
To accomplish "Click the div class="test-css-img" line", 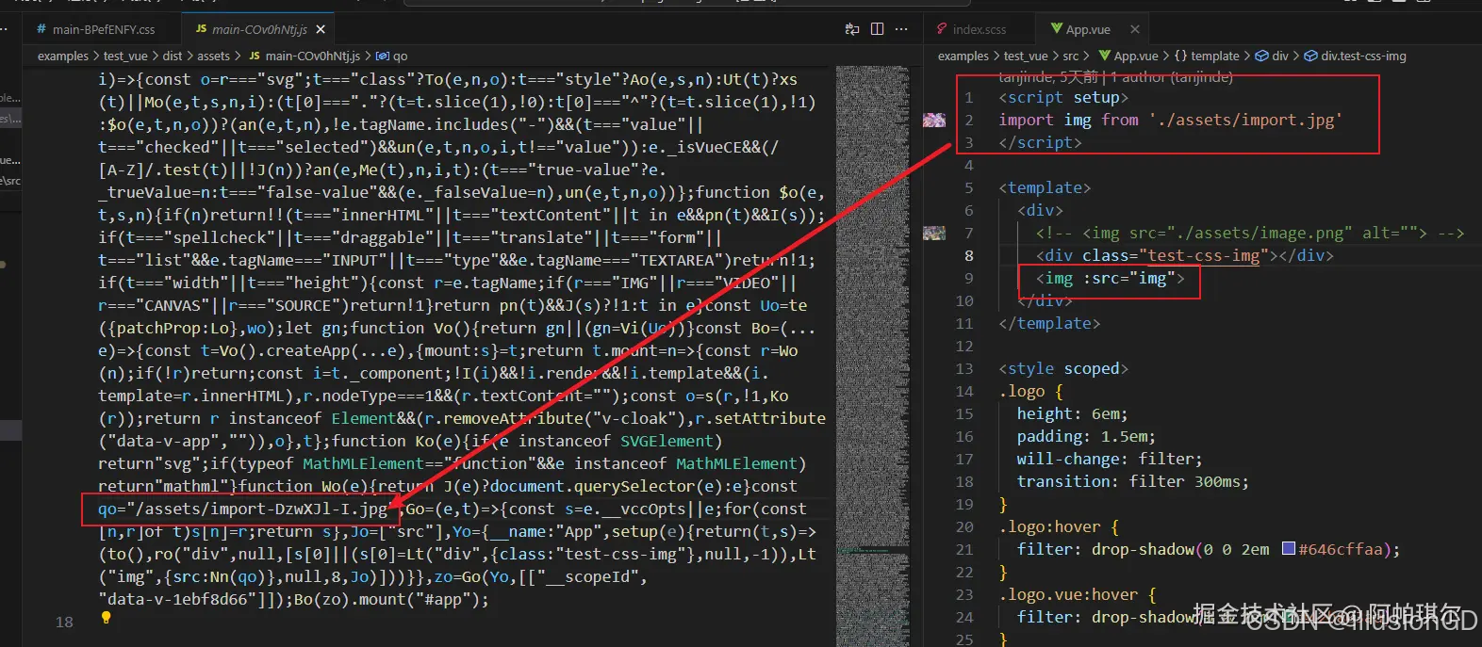I will click(1184, 255).
